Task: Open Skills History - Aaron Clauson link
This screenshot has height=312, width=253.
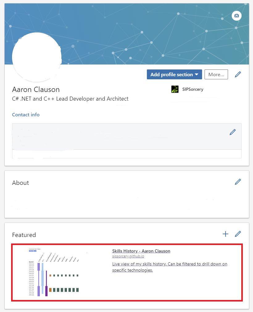Action: pos(141,251)
